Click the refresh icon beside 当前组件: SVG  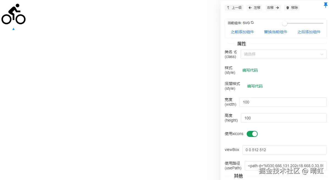pos(252,23)
